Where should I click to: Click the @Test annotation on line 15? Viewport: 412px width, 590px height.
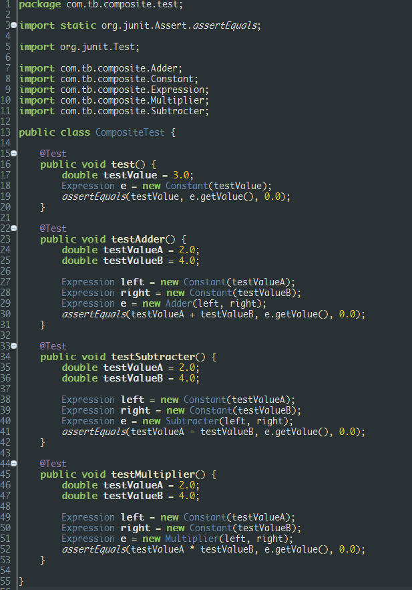point(53,154)
